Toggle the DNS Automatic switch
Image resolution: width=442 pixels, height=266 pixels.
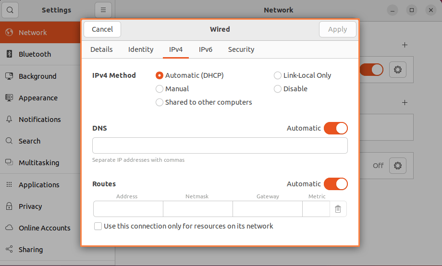point(336,128)
